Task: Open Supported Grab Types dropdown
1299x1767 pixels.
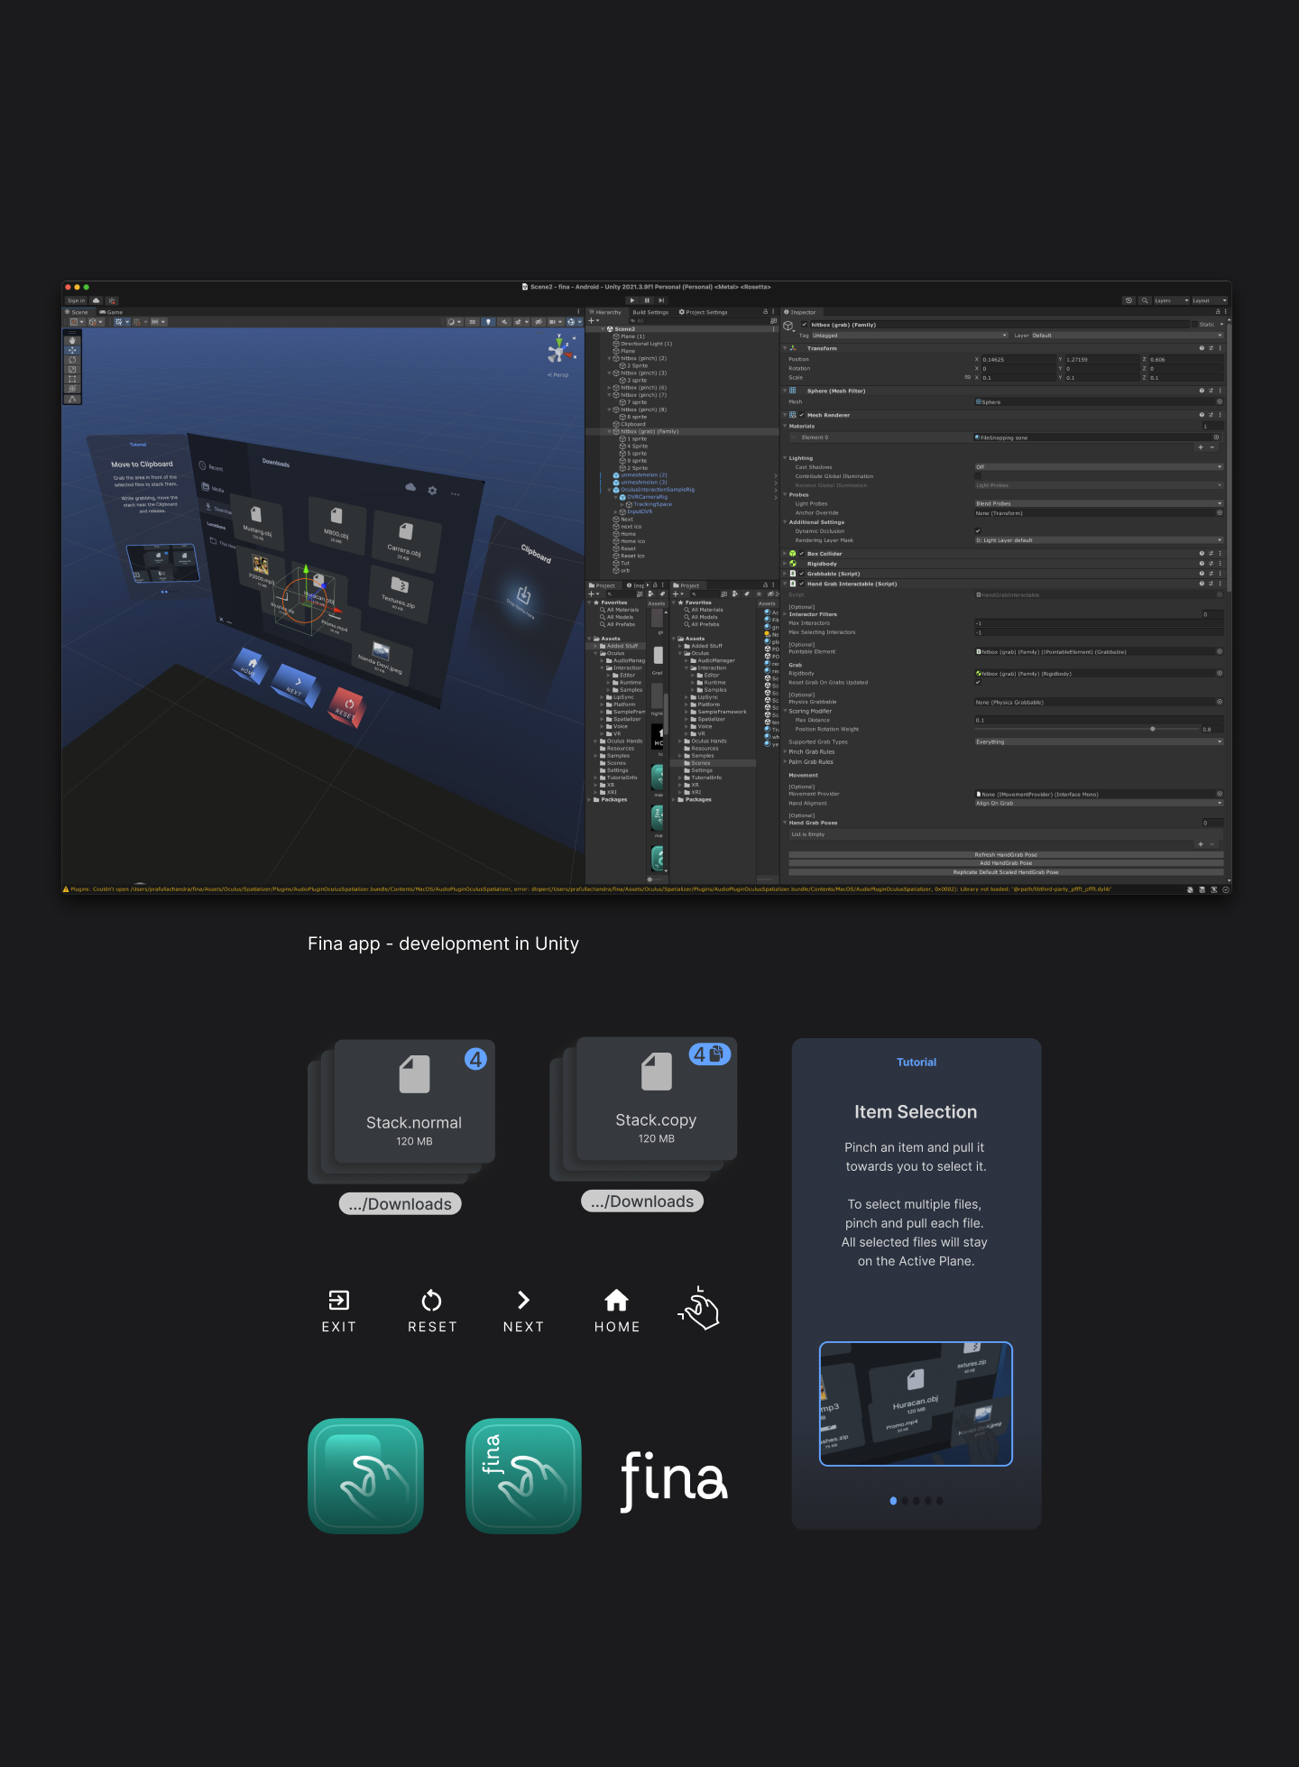Action: (1098, 742)
